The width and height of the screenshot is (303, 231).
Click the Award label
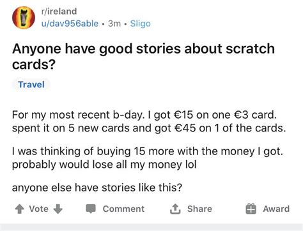276,209
